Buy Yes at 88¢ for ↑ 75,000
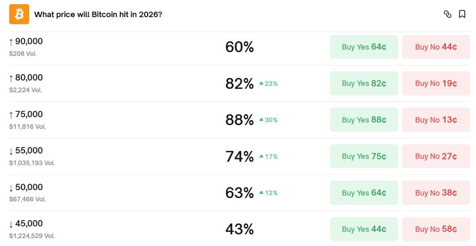Image resolution: width=476 pixels, height=246 pixels. point(364,120)
